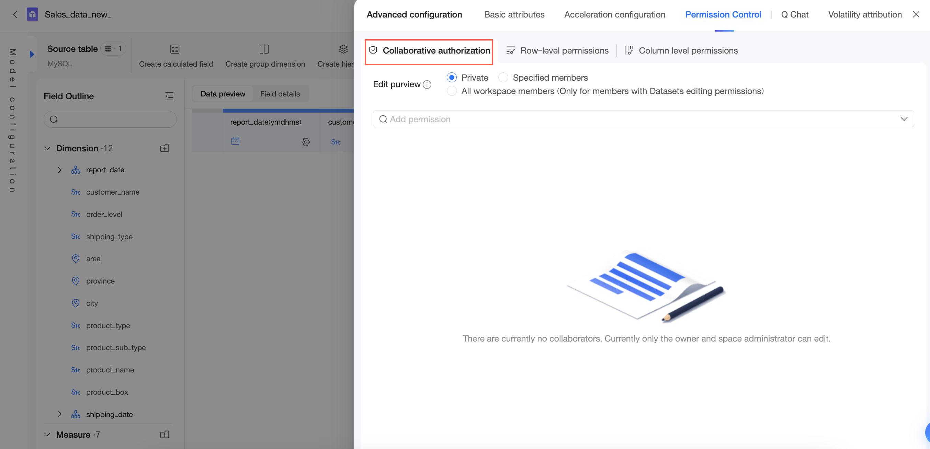Select the order_level field
930x449 pixels.
click(104, 215)
